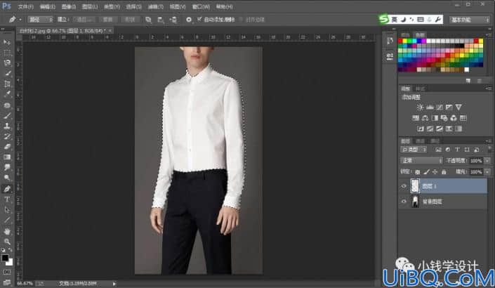The height and width of the screenshot is (288, 495).
Task: Click Screen Mode icon at toolbox bottom
Action: click(x=7, y=282)
